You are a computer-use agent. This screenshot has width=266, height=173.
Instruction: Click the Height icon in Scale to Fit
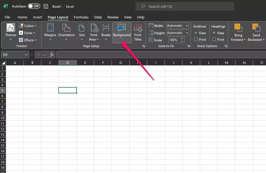[151, 33]
